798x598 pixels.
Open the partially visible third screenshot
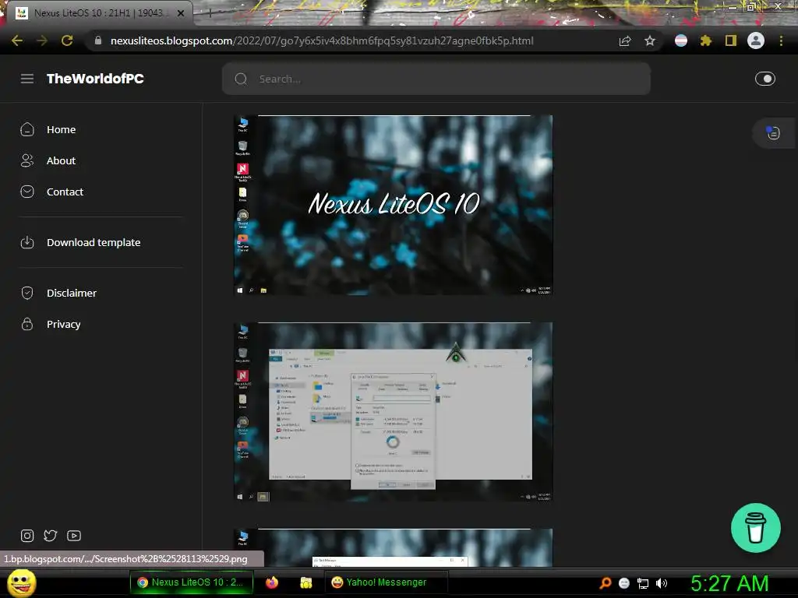(x=393, y=547)
